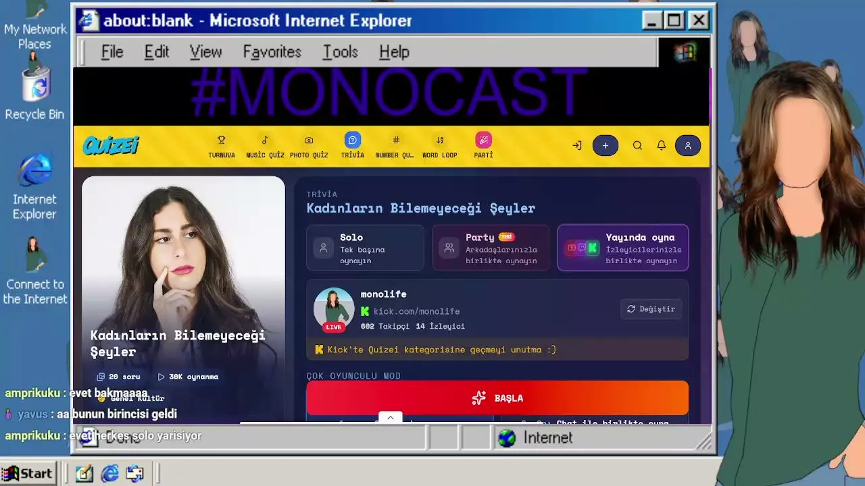Image resolution: width=865 pixels, height=486 pixels.
Task: Select the Trivia category in header
Action: pyautogui.click(x=352, y=146)
